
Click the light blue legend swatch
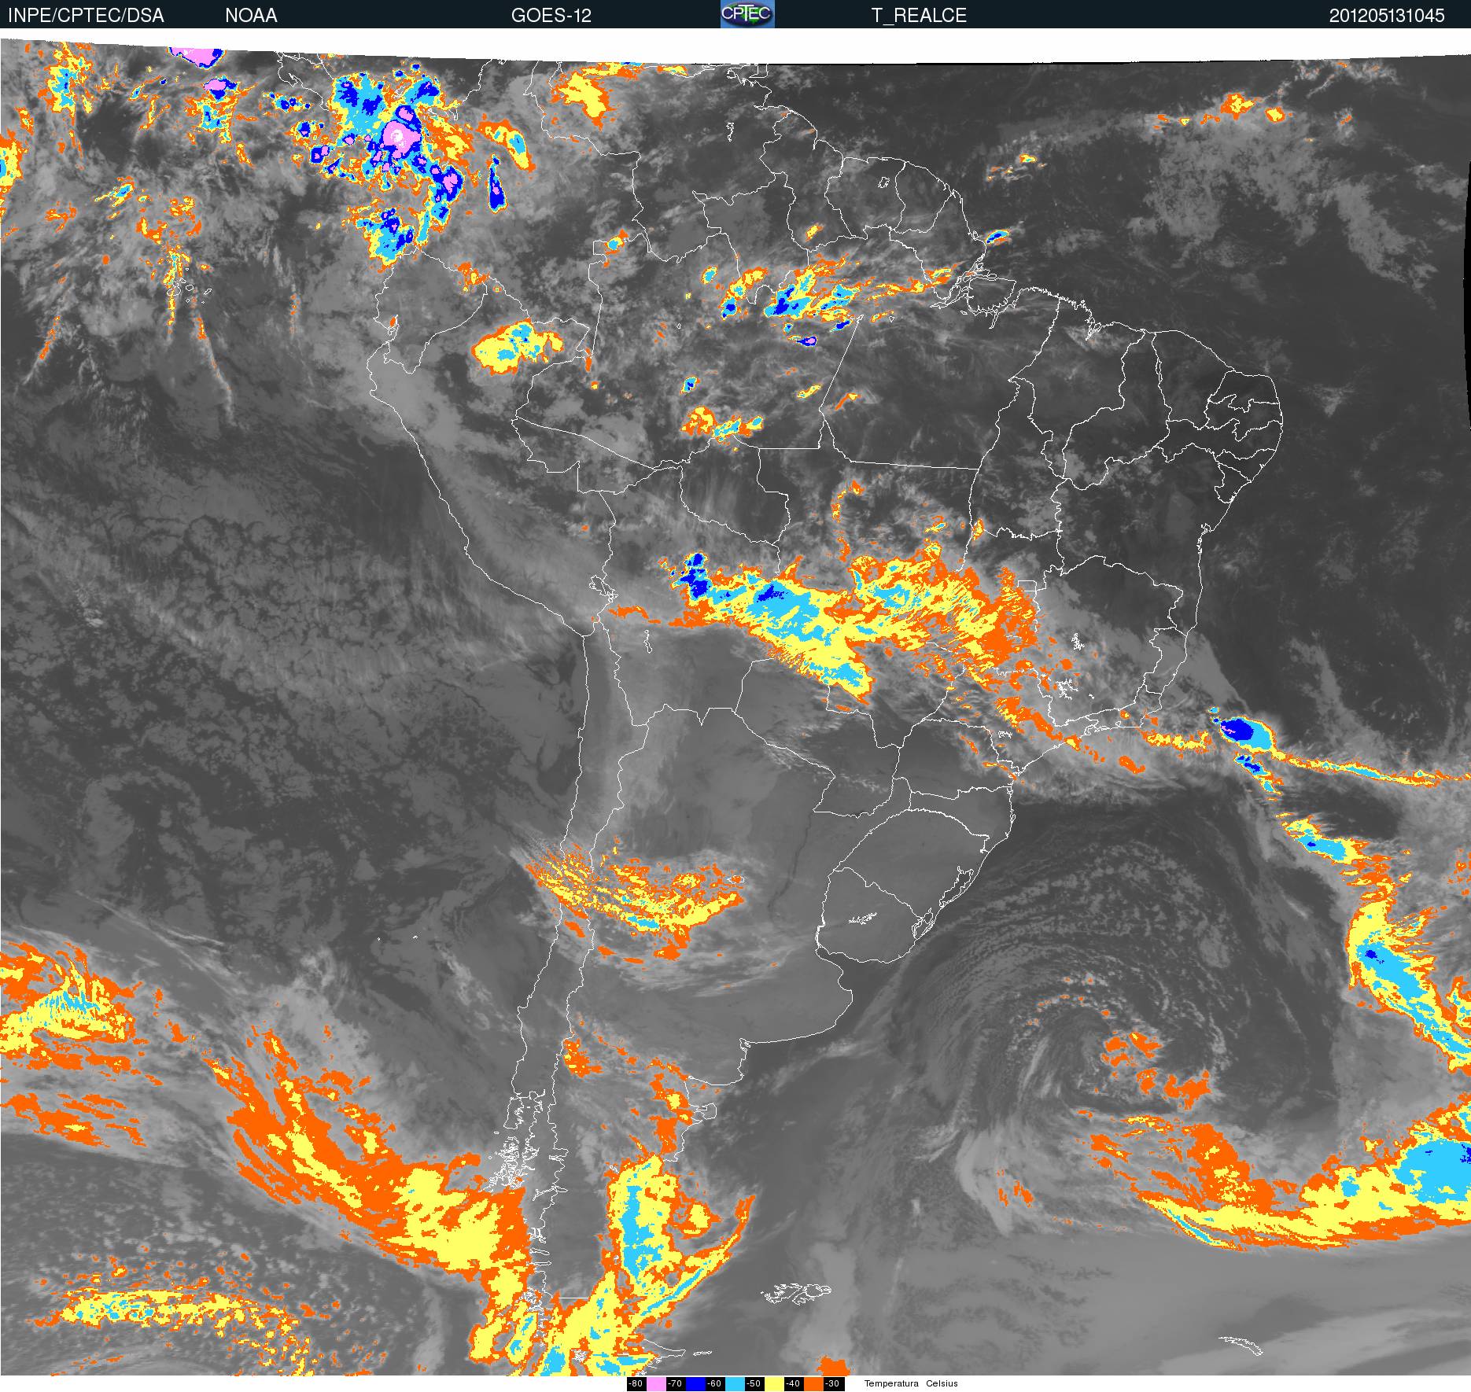tap(735, 1383)
